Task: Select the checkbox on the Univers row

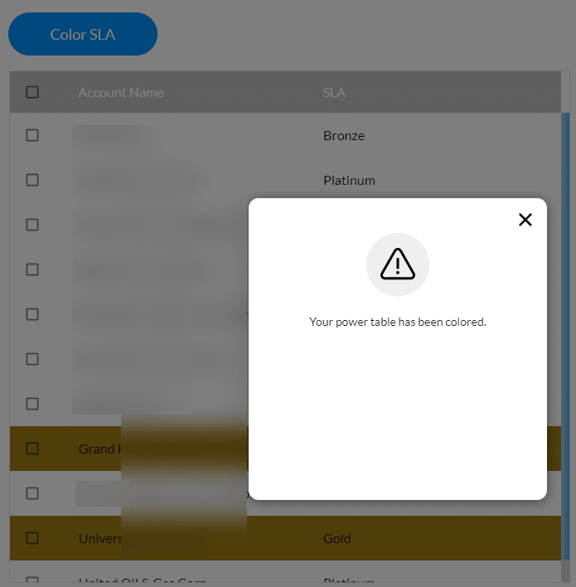Action: click(32, 538)
